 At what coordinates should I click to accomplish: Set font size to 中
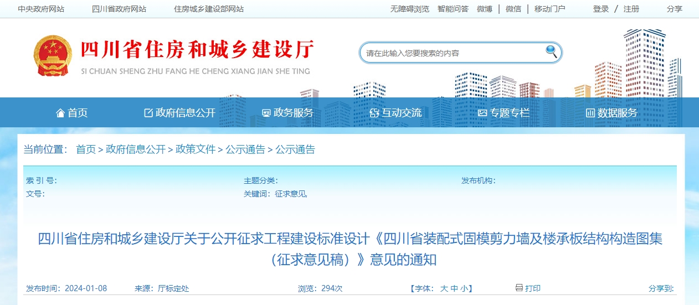click(x=454, y=288)
